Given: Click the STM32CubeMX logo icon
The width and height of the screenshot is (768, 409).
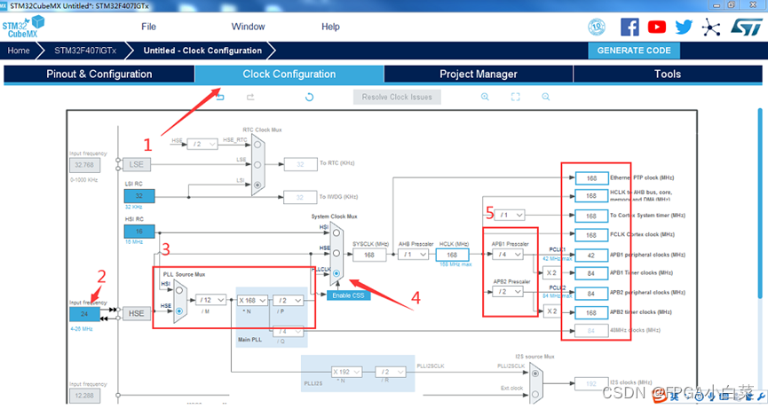Looking at the screenshot, I should pyautogui.click(x=23, y=27).
